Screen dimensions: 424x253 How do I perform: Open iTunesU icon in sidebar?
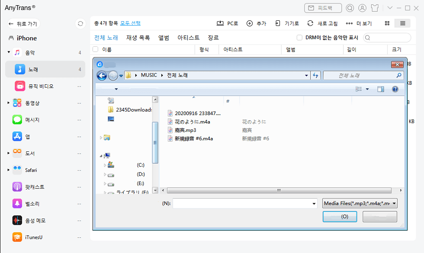[17, 237]
